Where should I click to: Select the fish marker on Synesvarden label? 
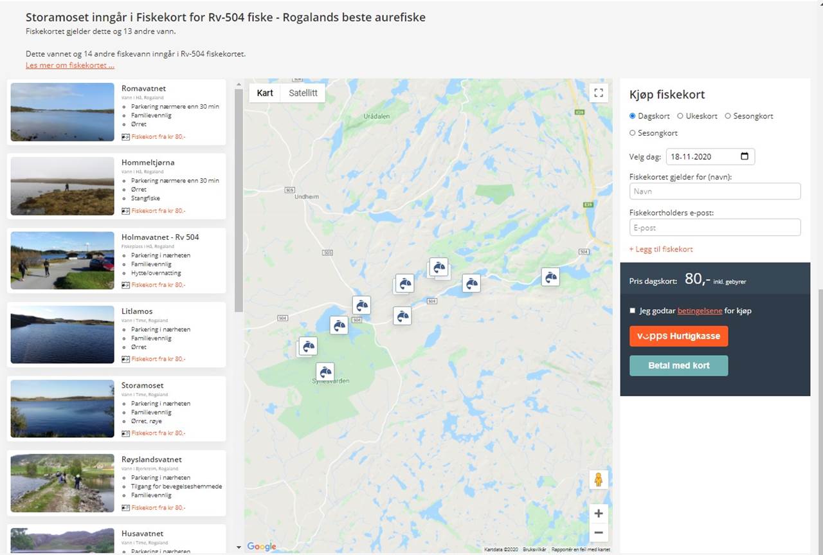click(x=325, y=372)
